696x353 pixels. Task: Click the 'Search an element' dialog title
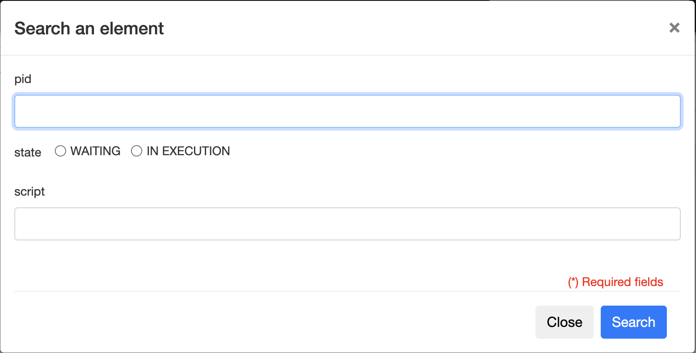point(89,29)
